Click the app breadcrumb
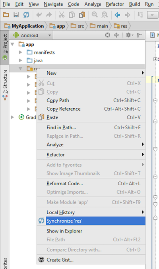Screen dimensions: 159x269 57,26
